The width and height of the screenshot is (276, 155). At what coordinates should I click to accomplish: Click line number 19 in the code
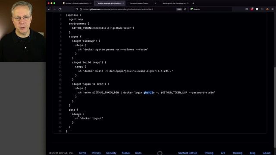pos(60,93)
